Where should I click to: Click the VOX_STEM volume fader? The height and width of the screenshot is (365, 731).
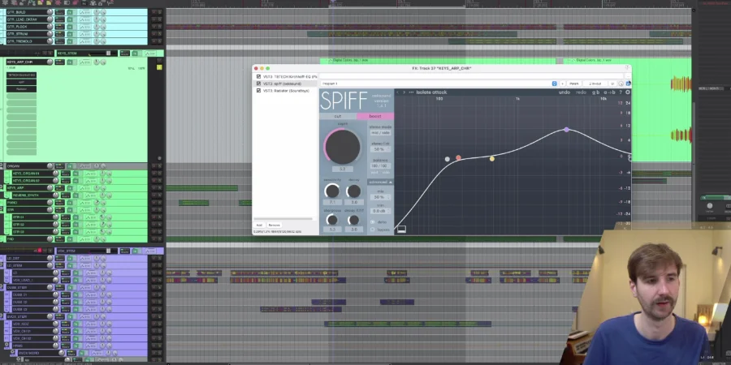[x=108, y=251]
